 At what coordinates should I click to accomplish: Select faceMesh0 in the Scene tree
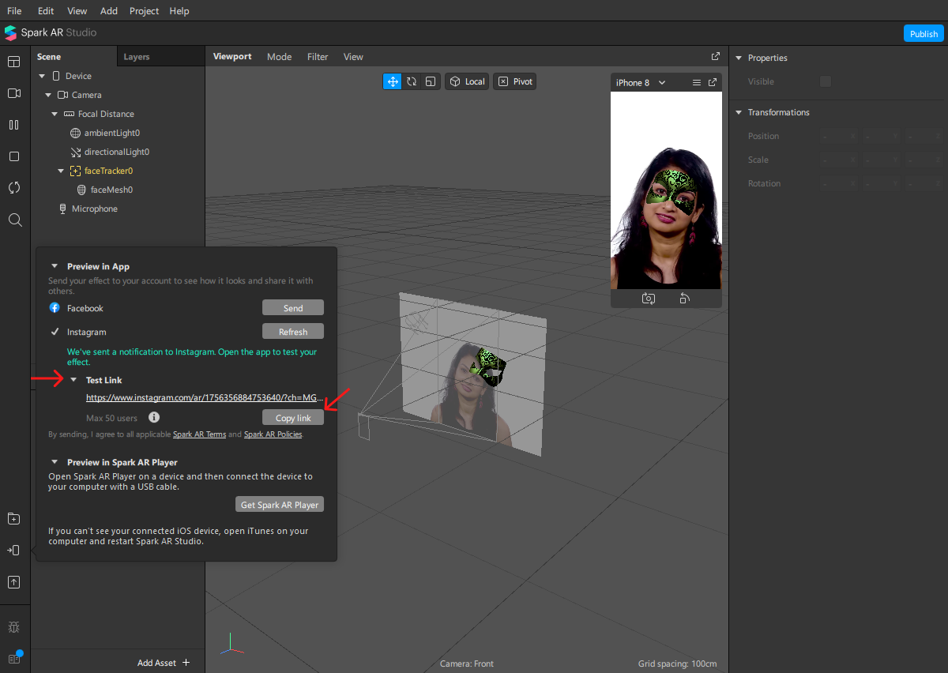[111, 190]
